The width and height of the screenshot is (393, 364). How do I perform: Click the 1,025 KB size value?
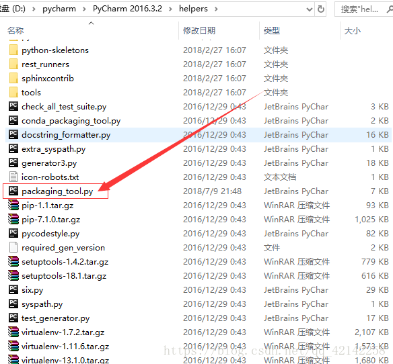[x=371, y=220]
